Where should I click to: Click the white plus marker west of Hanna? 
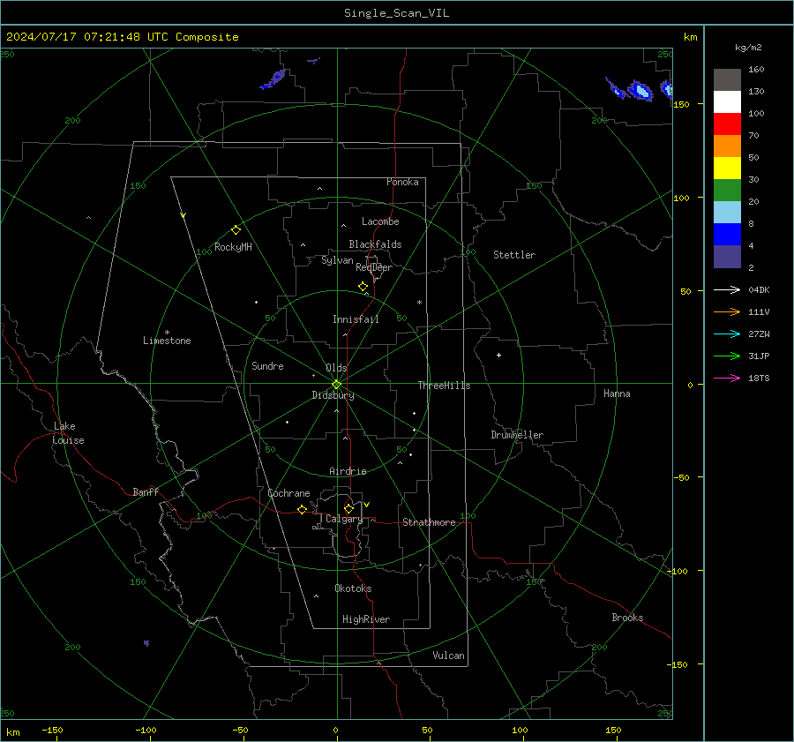498,355
